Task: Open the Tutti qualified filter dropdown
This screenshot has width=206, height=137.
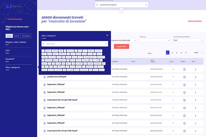Action: pyautogui.click(x=188, y=41)
